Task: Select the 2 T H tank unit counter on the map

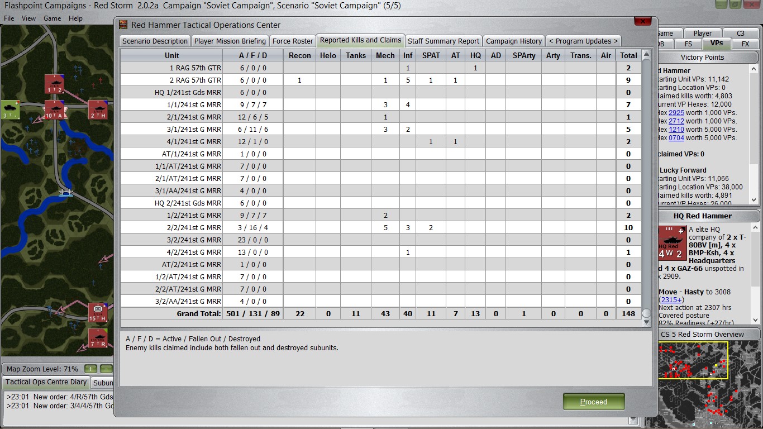Action: coord(98,109)
